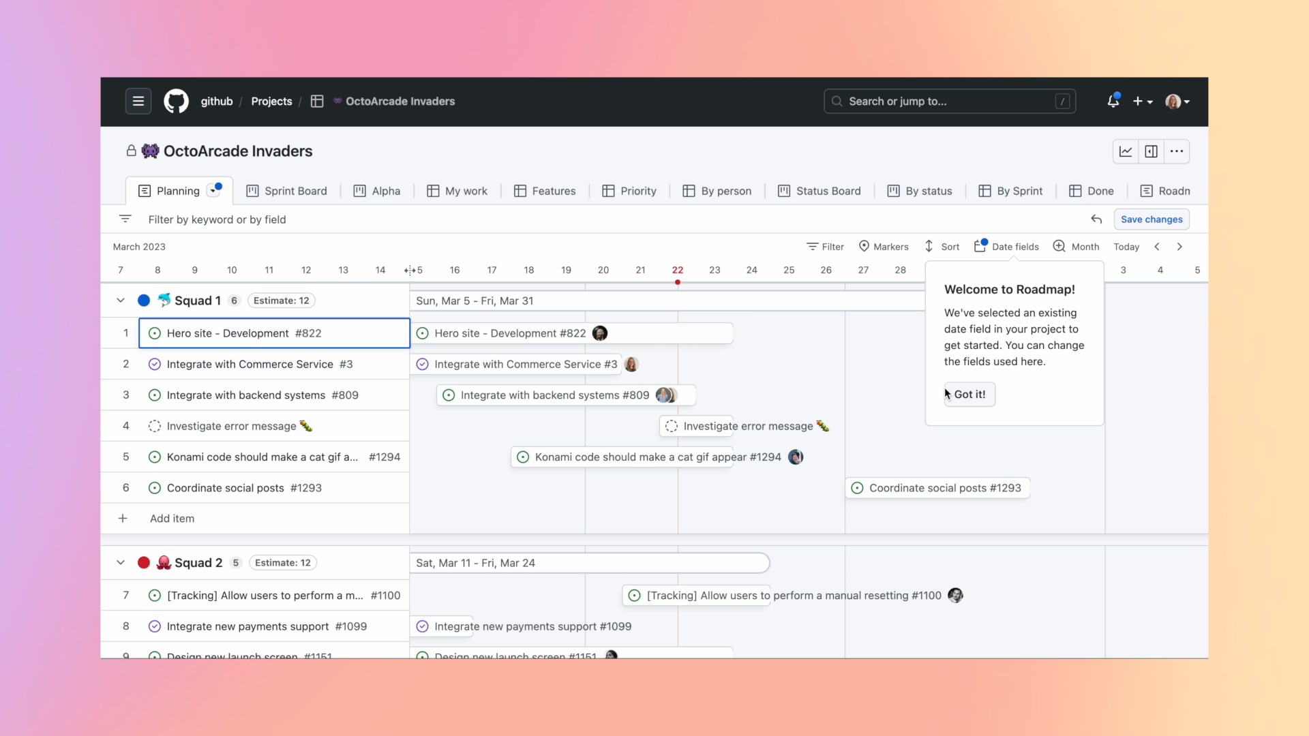
Task: Toggle the project details side panel icon
Action: click(1151, 152)
